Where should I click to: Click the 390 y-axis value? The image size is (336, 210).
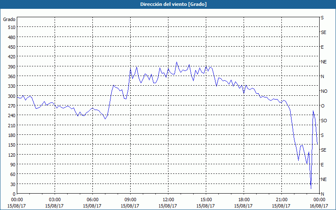click(x=12, y=67)
